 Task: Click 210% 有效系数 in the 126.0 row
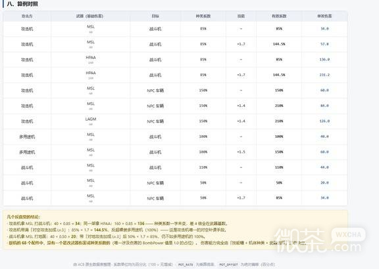click(x=279, y=121)
